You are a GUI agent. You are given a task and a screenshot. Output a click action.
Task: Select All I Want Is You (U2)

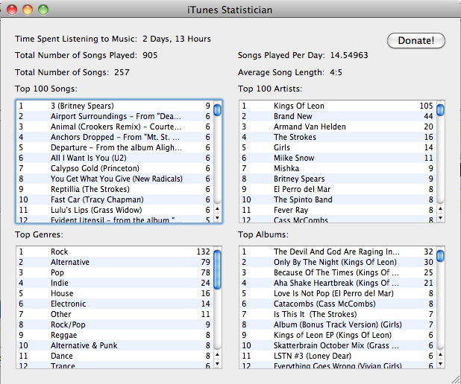(115, 158)
